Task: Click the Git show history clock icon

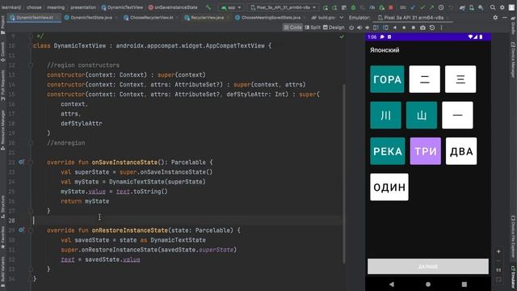Action: point(441,7)
